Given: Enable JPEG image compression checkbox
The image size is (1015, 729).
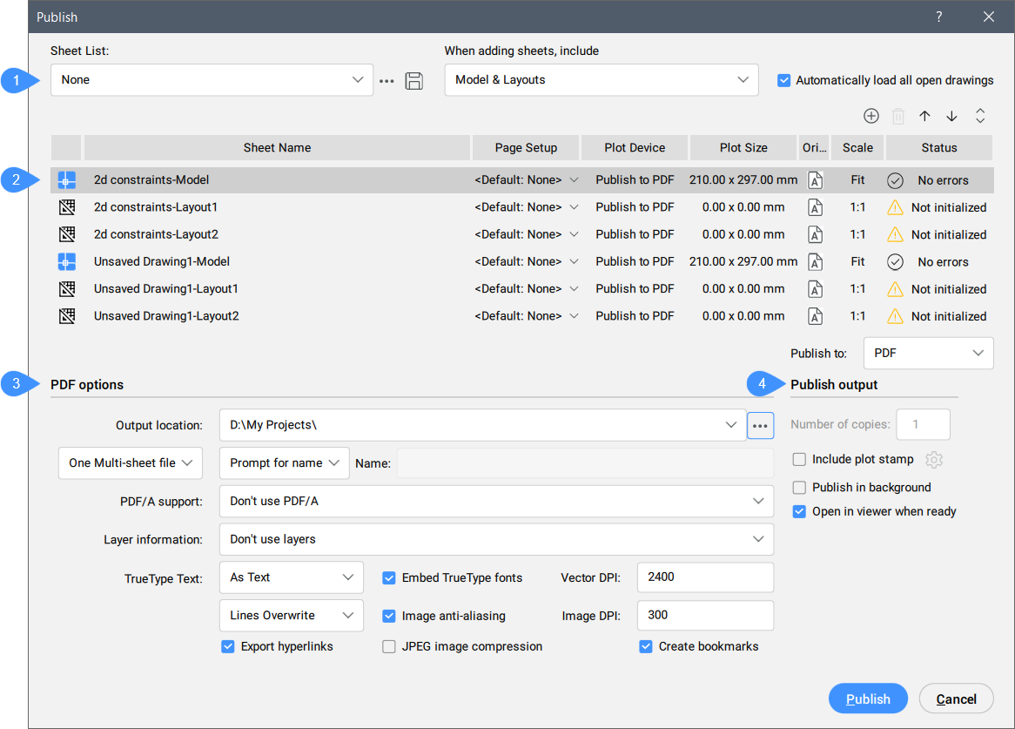Looking at the screenshot, I should pos(389,646).
